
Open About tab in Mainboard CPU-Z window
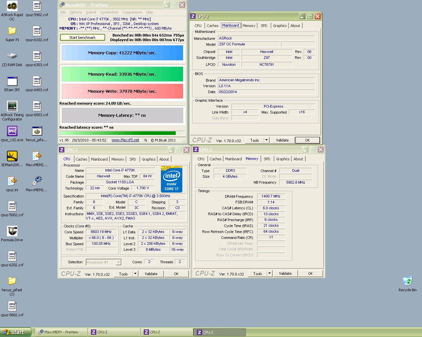point(295,26)
